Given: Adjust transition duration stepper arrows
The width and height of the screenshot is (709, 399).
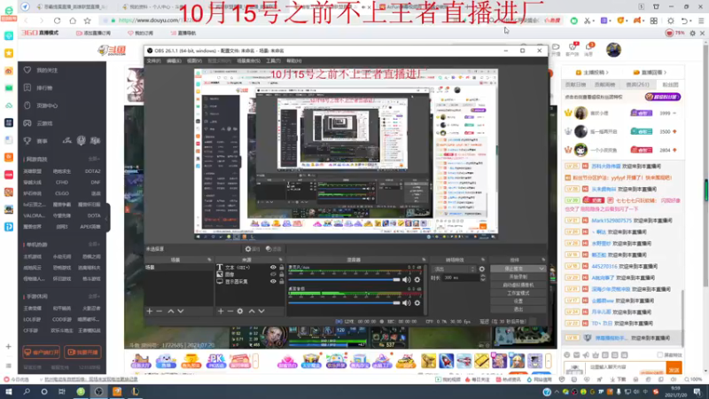Looking at the screenshot, I should (x=482, y=278).
